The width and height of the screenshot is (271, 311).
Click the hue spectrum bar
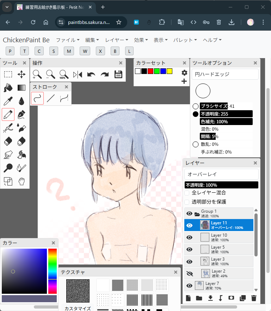coord(53,271)
